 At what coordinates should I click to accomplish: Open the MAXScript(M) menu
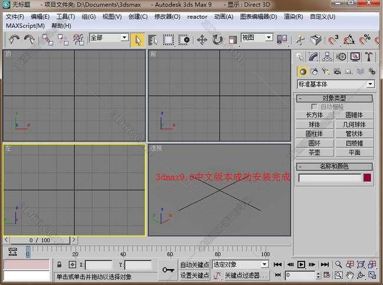click(x=25, y=26)
